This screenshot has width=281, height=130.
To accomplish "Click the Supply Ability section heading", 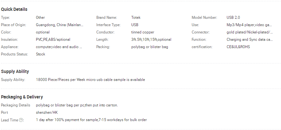I will click(15, 71).
